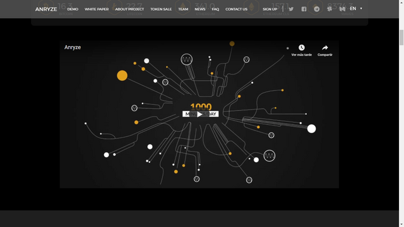Open the WHITE PAPER menu item
The width and height of the screenshot is (404, 227).
click(97, 9)
